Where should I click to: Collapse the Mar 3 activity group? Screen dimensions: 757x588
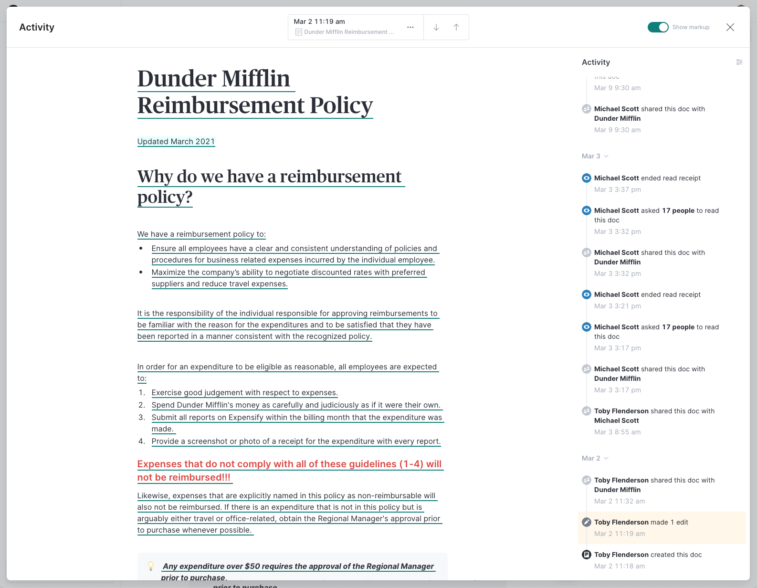click(x=595, y=156)
